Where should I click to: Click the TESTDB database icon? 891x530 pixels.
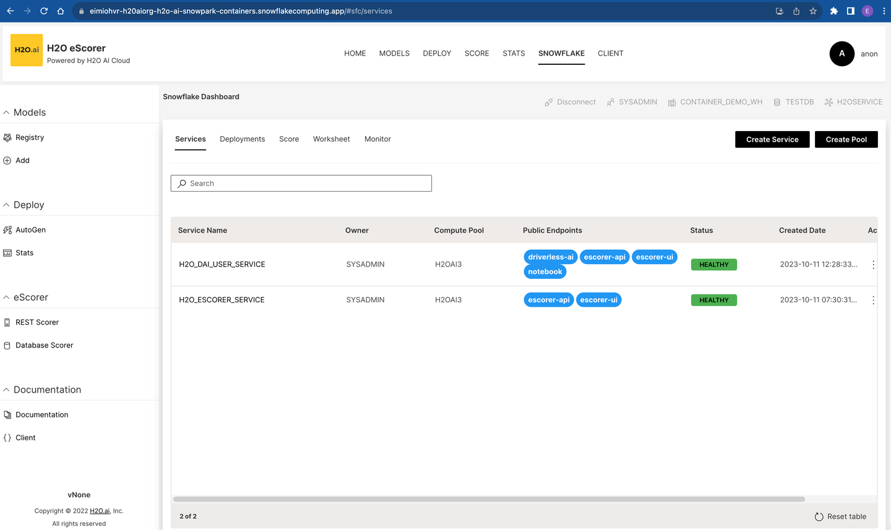tap(777, 102)
